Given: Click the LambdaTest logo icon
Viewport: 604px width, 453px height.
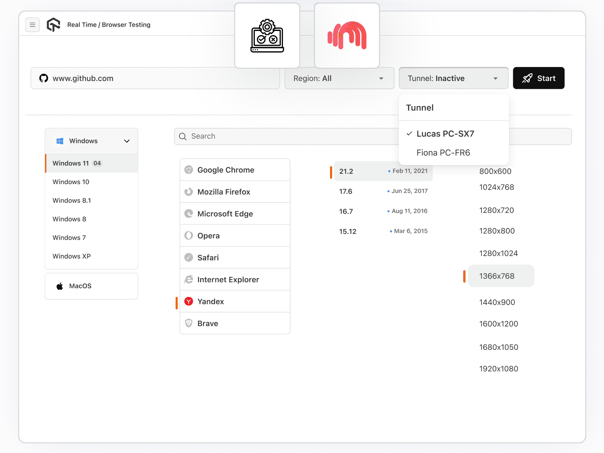Looking at the screenshot, I should [x=53, y=25].
